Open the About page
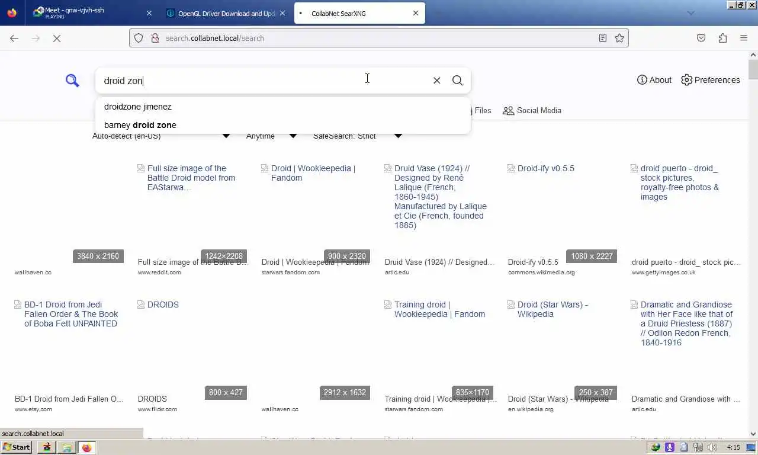The height and width of the screenshot is (455, 758). (x=654, y=80)
